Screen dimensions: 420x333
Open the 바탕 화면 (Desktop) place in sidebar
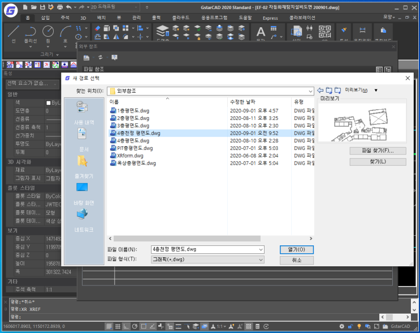click(x=84, y=193)
